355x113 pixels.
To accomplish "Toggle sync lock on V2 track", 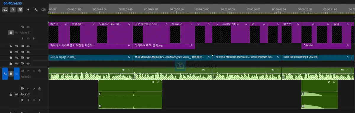I will pos(22,58).
